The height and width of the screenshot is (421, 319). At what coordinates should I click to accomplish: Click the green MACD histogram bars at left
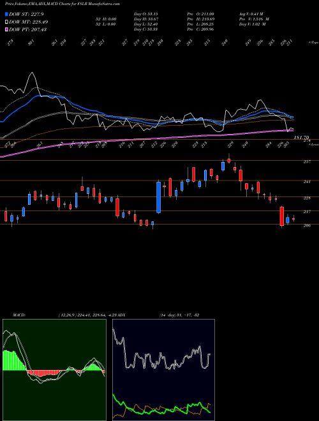pyautogui.click(x=13, y=360)
